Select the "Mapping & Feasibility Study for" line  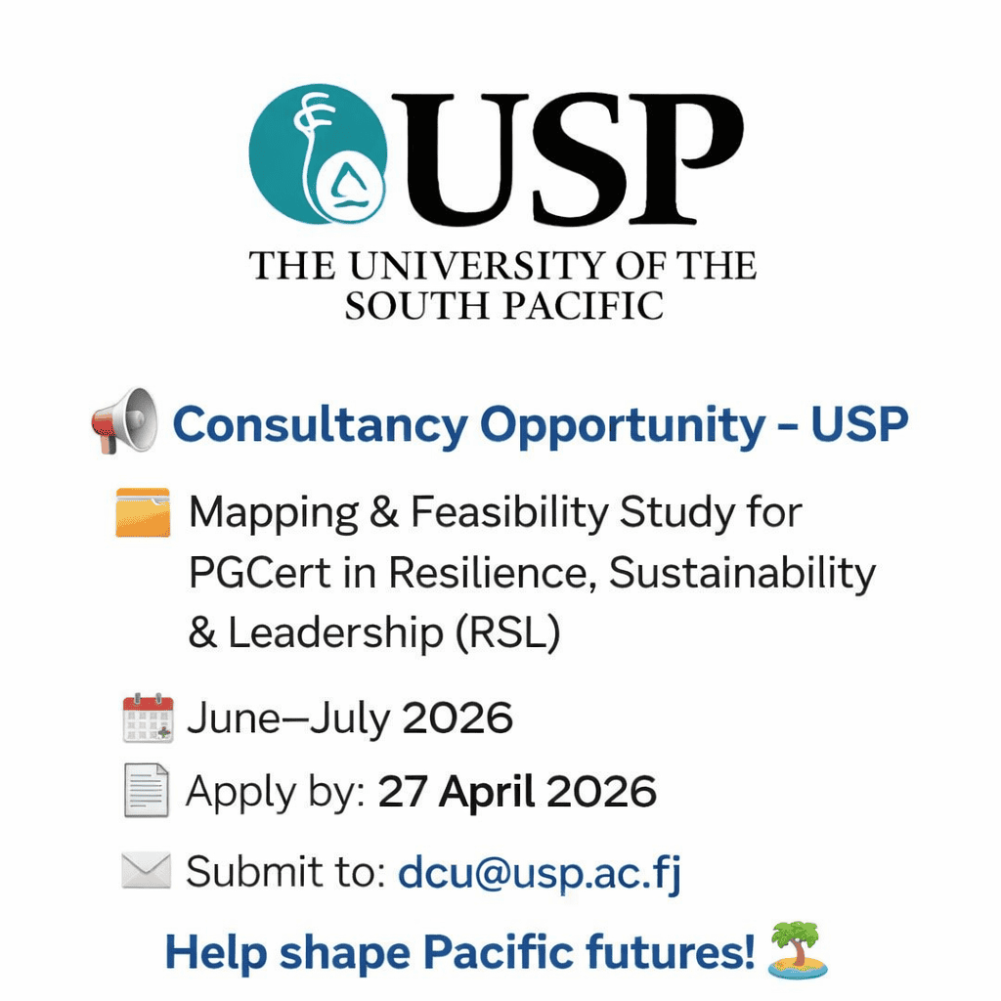[495, 512]
